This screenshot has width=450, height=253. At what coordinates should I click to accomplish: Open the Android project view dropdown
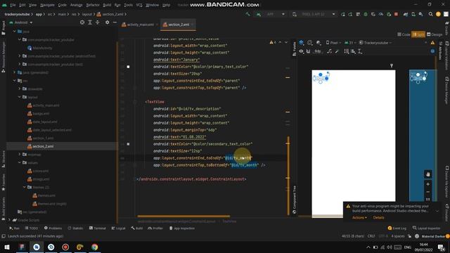coord(21,22)
